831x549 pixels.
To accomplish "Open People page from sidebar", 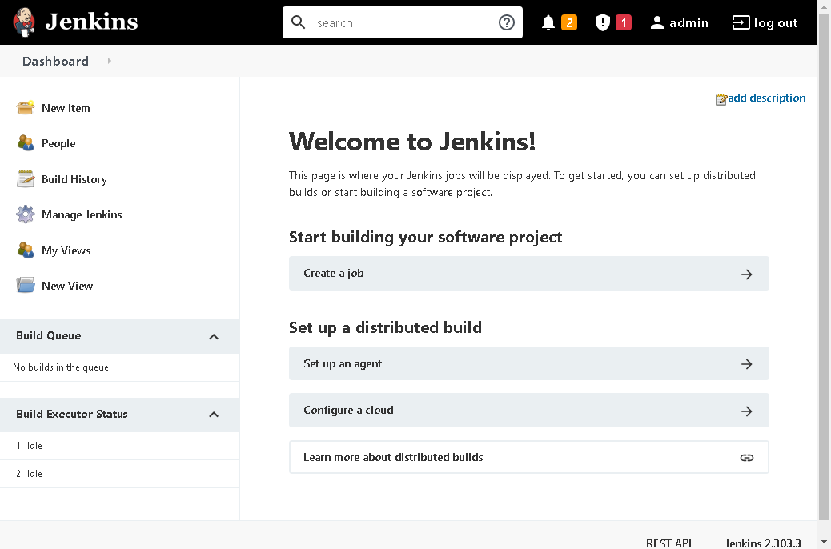I will pos(58,143).
